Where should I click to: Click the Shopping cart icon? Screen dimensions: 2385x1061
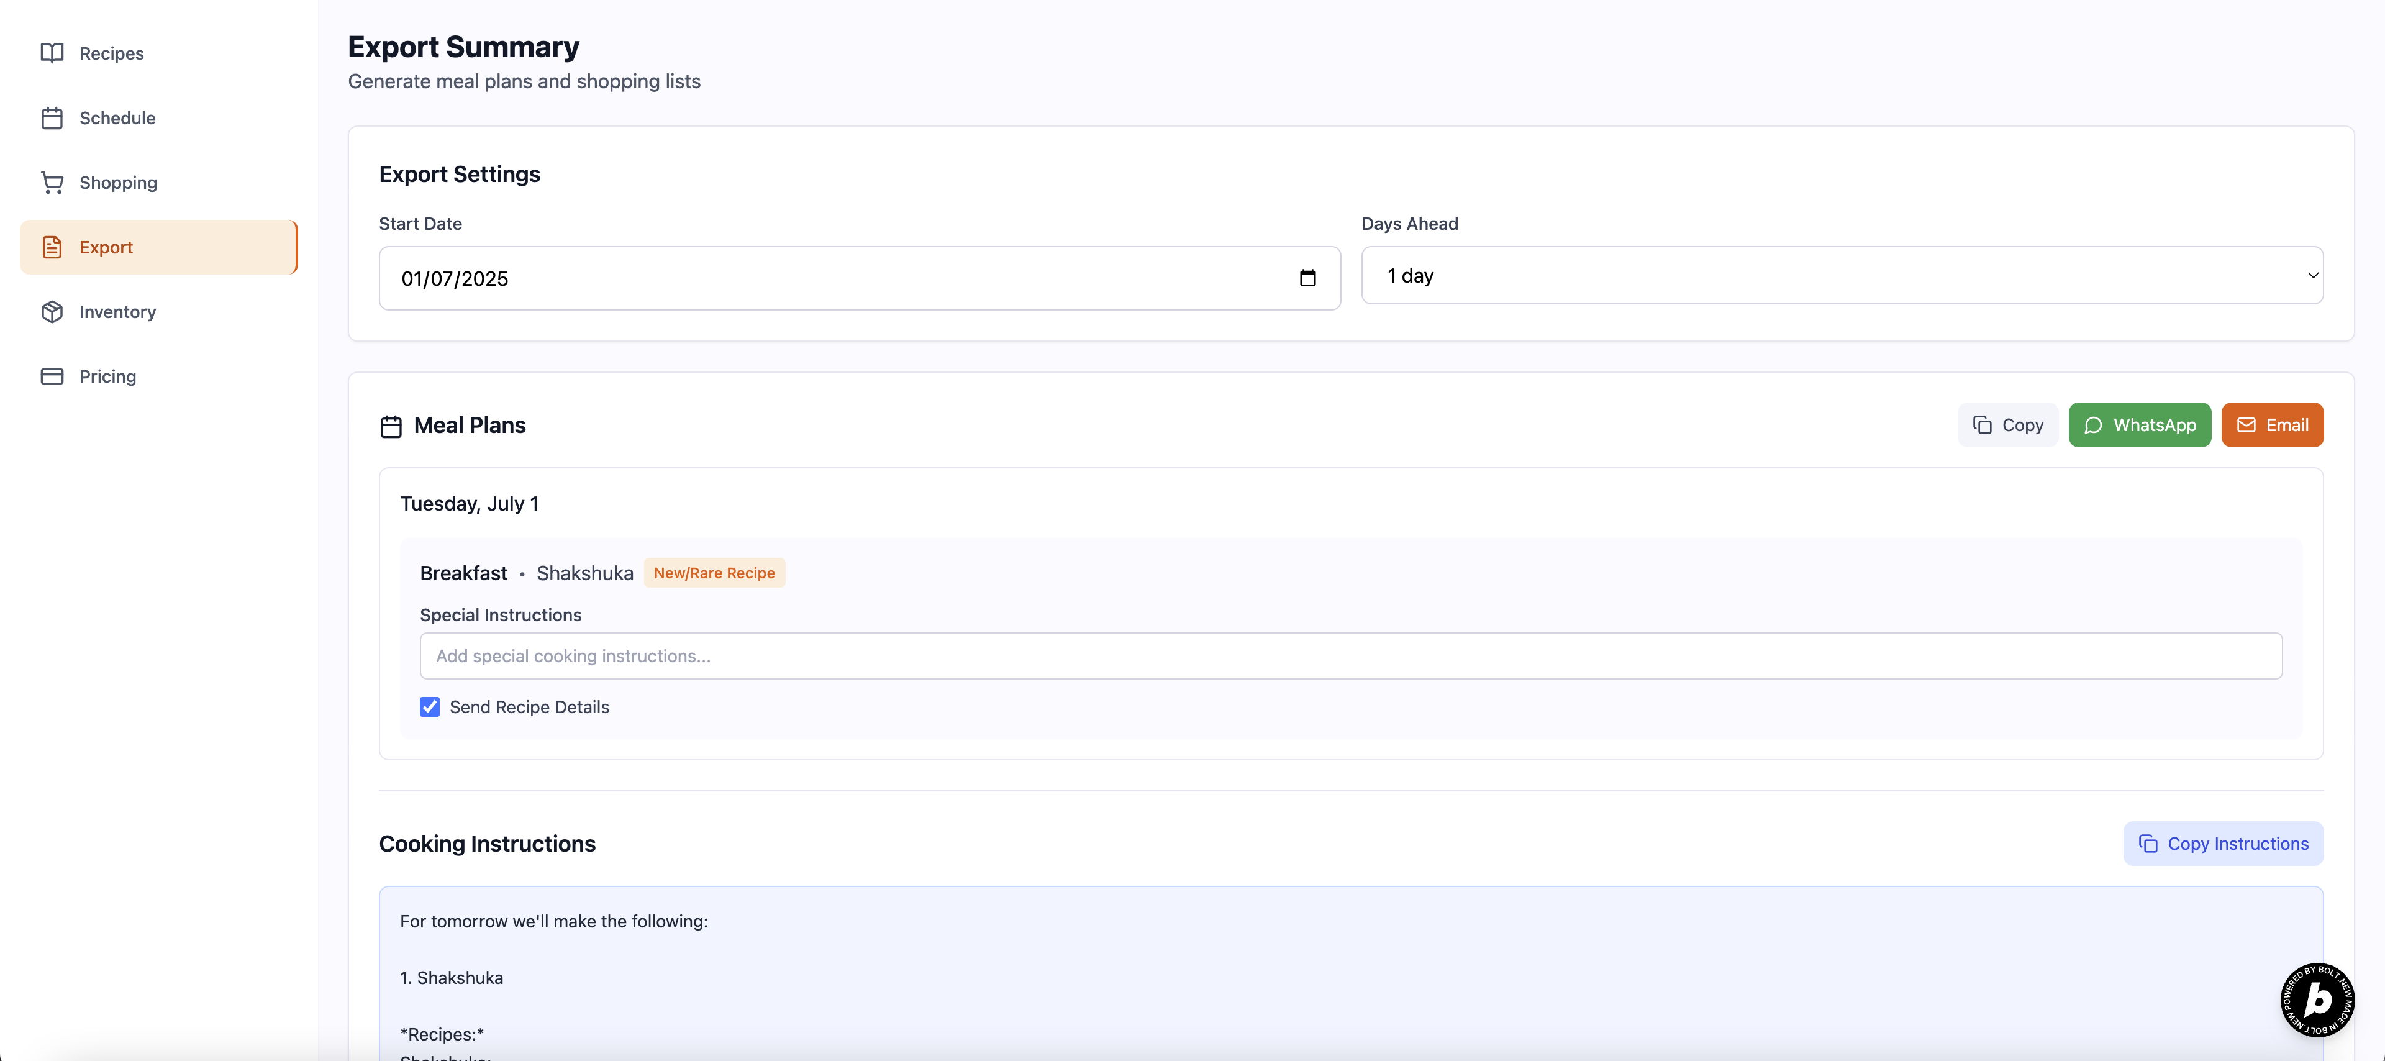tap(52, 183)
